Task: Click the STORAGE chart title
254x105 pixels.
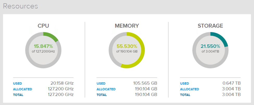Action: (x=210, y=26)
